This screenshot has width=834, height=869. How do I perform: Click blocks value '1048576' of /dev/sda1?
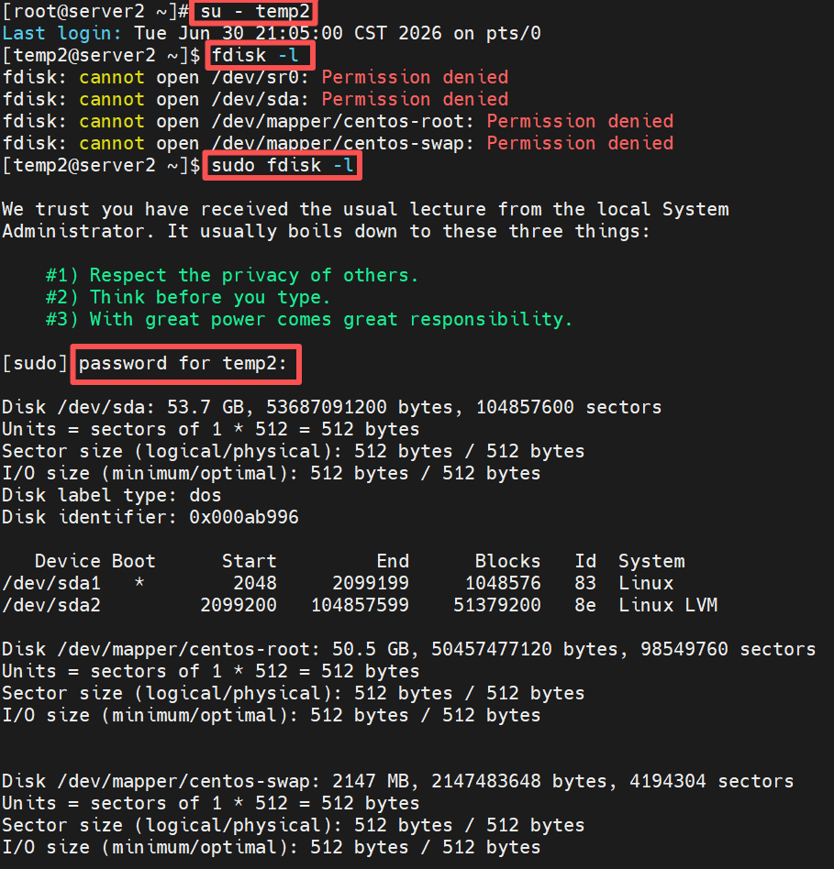503,583
